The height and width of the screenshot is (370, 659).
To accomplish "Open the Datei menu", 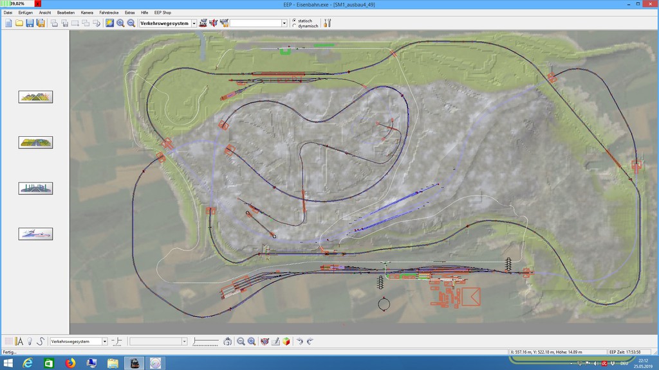I will click(8, 13).
